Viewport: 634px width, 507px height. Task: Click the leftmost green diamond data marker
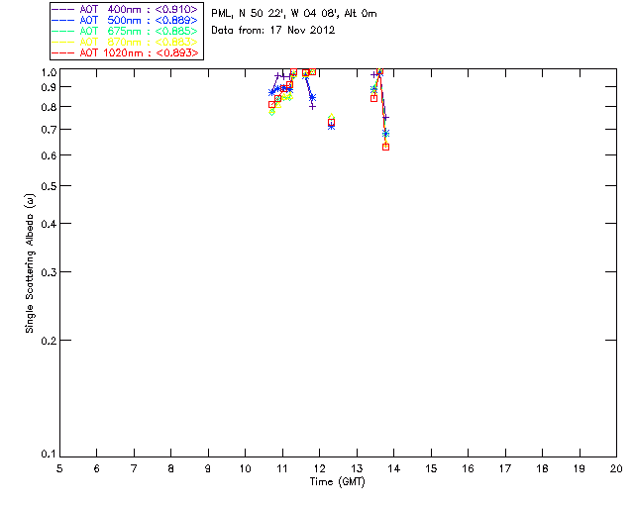pos(271,112)
